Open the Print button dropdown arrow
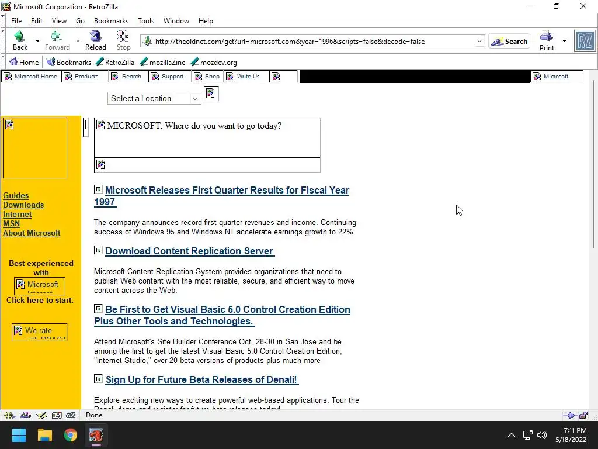 point(565,41)
